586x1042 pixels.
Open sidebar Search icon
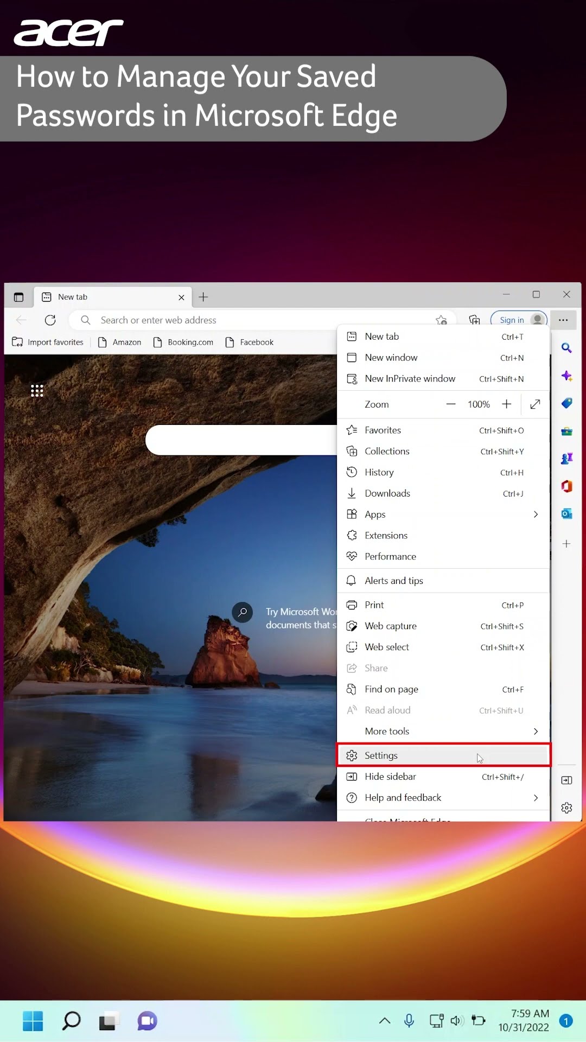[566, 348]
